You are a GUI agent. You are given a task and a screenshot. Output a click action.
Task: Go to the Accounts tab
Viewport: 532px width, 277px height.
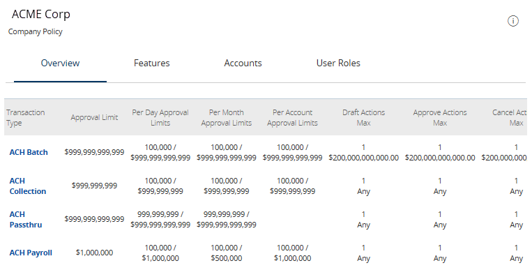coord(243,63)
